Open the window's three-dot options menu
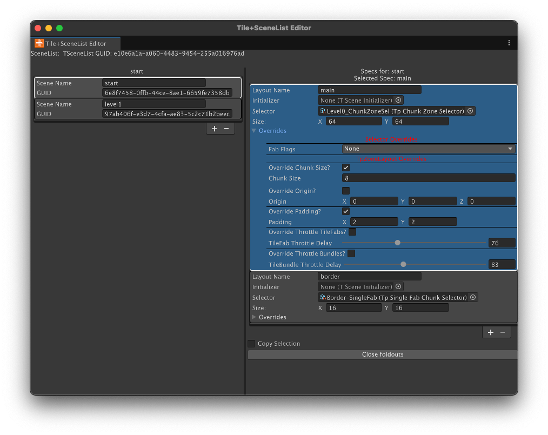This screenshot has width=548, height=435. pyautogui.click(x=509, y=43)
